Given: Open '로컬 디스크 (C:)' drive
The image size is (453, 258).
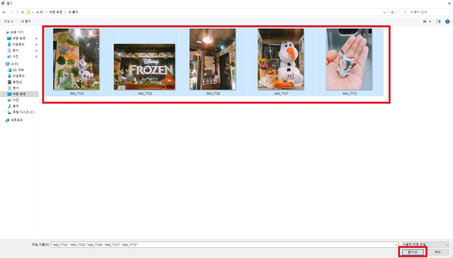Looking at the screenshot, I should click(24, 112).
